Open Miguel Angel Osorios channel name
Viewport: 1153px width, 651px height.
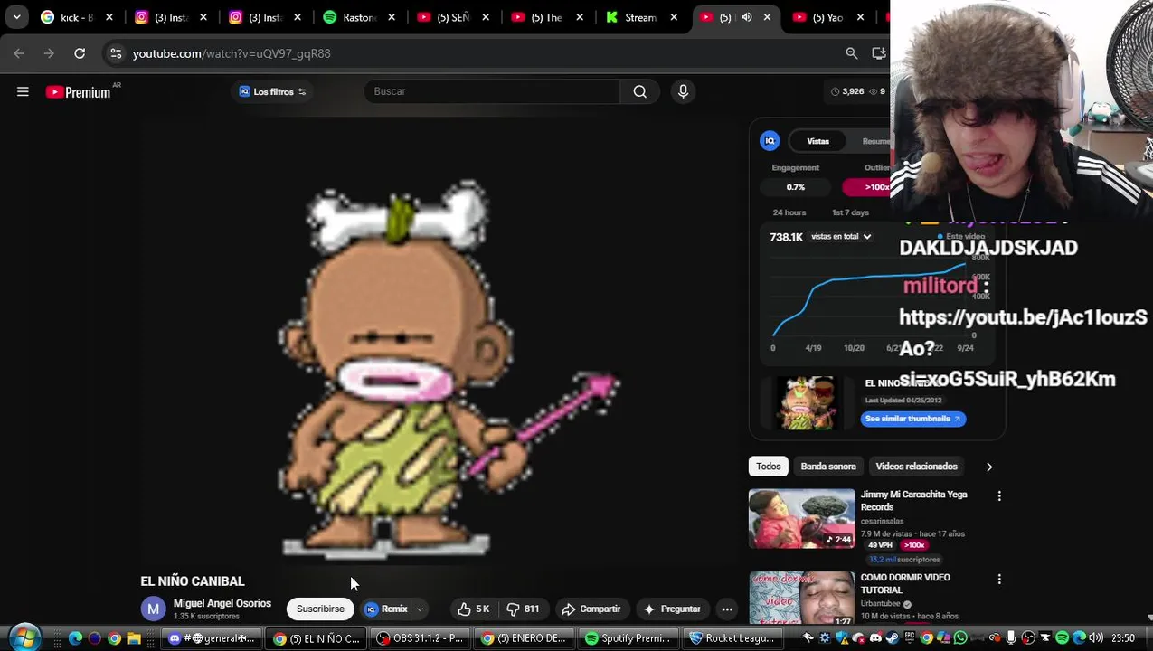(222, 603)
